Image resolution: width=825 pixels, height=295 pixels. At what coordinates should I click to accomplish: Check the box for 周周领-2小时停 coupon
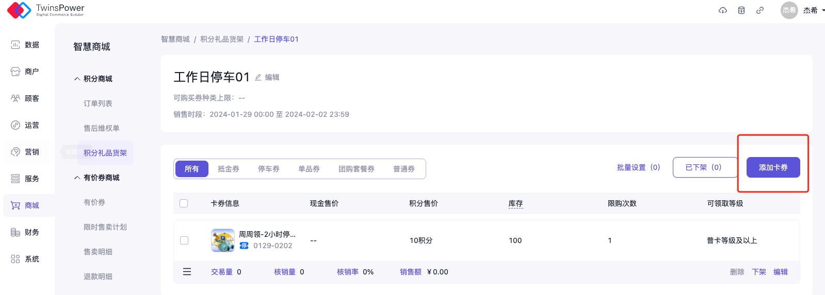[x=184, y=240]
